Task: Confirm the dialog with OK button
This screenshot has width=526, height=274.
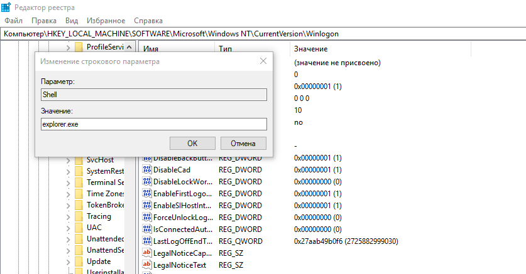Action: click(x=192, y=143)
